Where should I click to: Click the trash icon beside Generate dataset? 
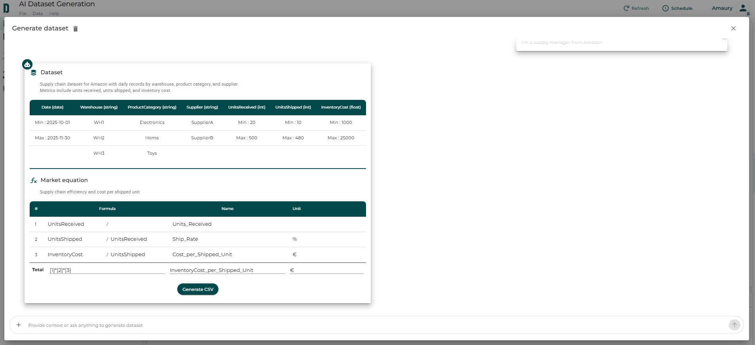coord(76,29)
